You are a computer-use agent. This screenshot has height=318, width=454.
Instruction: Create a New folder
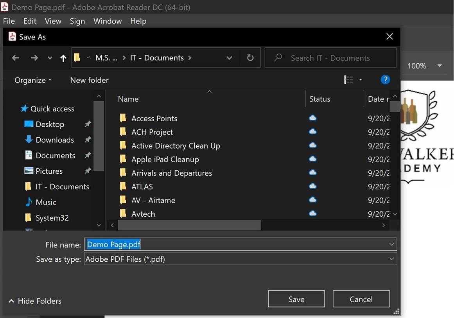89,80
